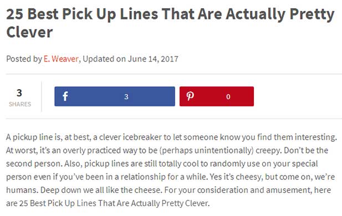Share the article on Facebook
The image size is (342, 216).
coord(115,96)
